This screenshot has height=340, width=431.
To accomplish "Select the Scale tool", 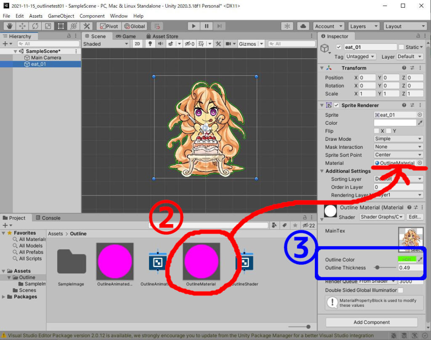I will [x=48, y=26].
